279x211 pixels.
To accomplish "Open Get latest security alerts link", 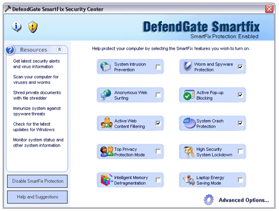I will pyautogui.click(x=37, y=64).
